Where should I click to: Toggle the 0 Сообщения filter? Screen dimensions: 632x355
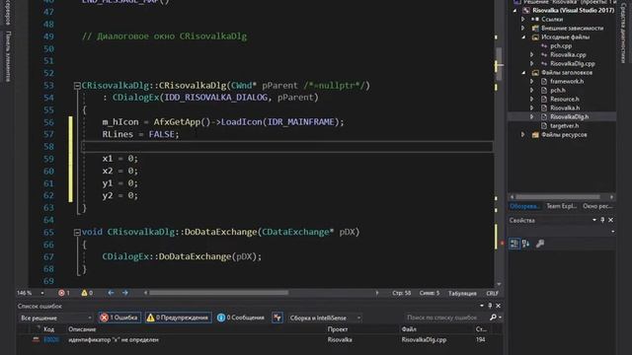(x=241, y=318)
